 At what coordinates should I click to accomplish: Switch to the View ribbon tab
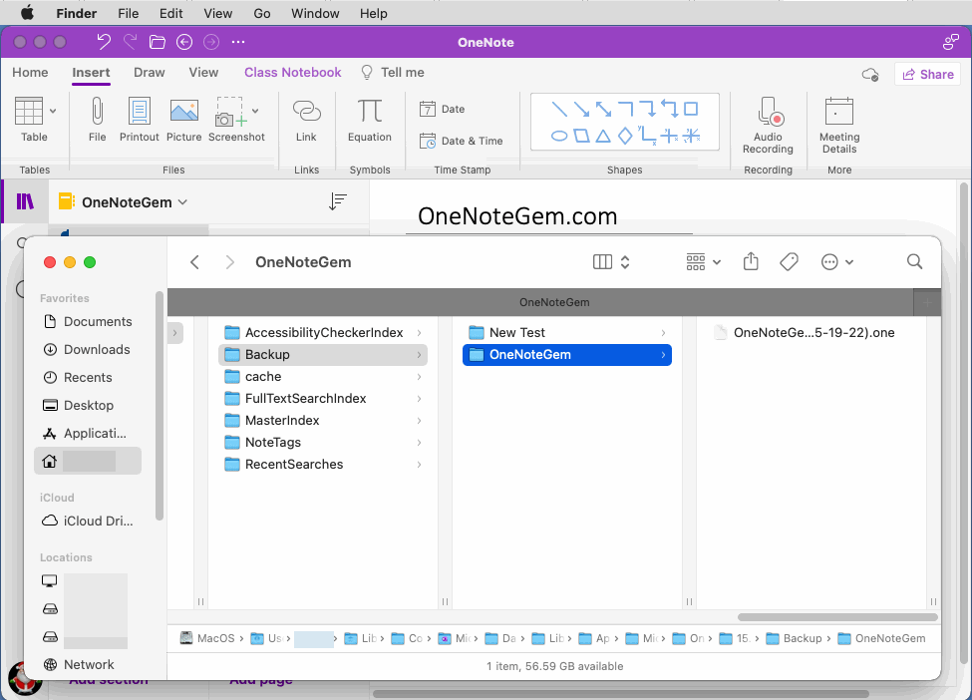[x=203, y=73]
